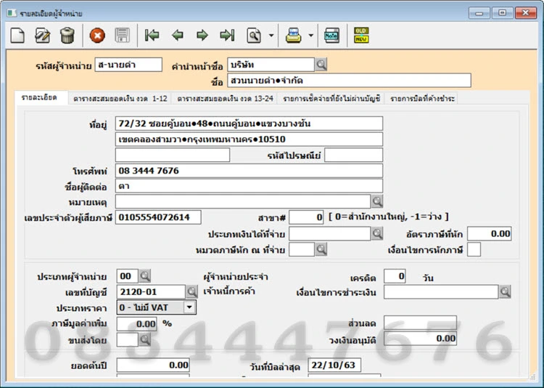Click the อัตราภาษีที่หัก field

[489, 234]
